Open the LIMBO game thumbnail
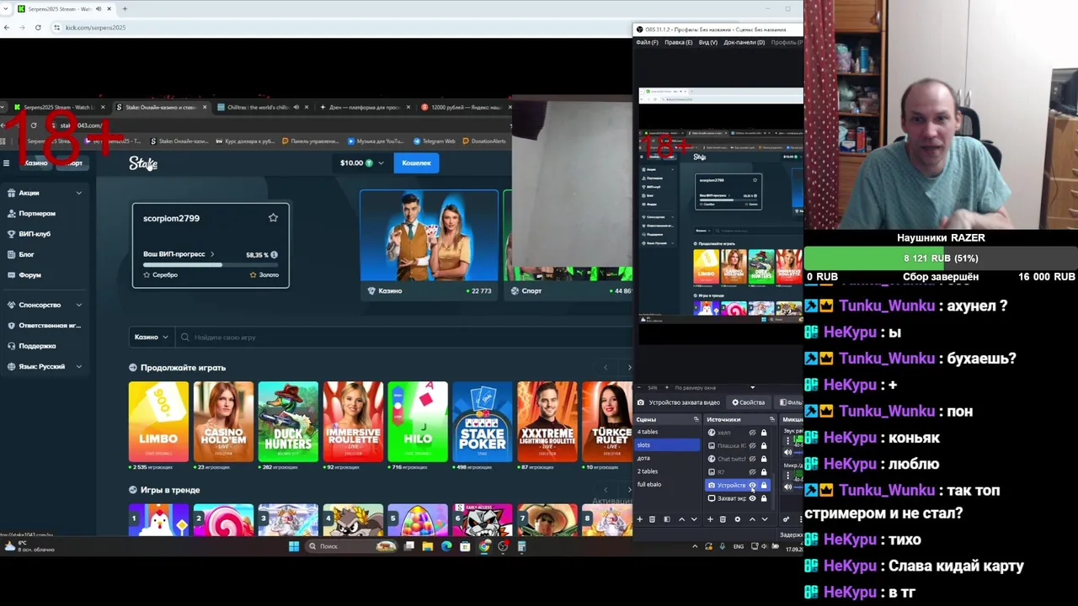Screen dimensions: 1078x606 [158, 422]
